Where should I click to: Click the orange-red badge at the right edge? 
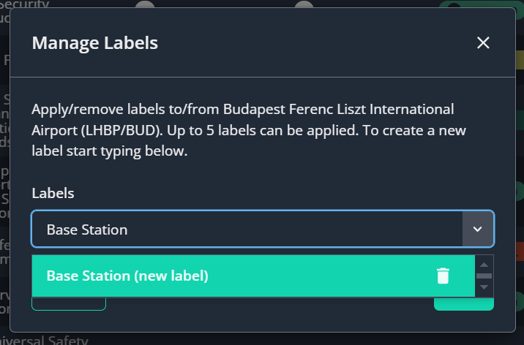pyautogui.click(x=520, y=251)
